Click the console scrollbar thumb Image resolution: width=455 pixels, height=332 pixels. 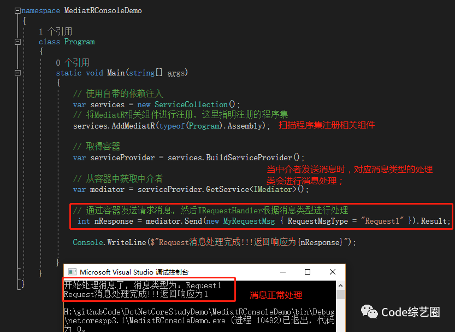341,294
